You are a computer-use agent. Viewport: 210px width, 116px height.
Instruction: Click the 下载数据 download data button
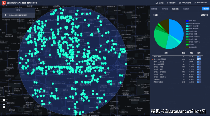point(205,9)
